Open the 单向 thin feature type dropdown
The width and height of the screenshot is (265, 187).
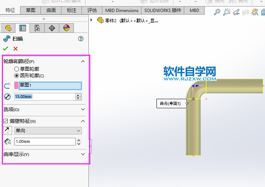48,130
